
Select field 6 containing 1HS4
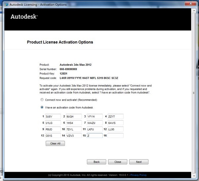coord(74,123)
